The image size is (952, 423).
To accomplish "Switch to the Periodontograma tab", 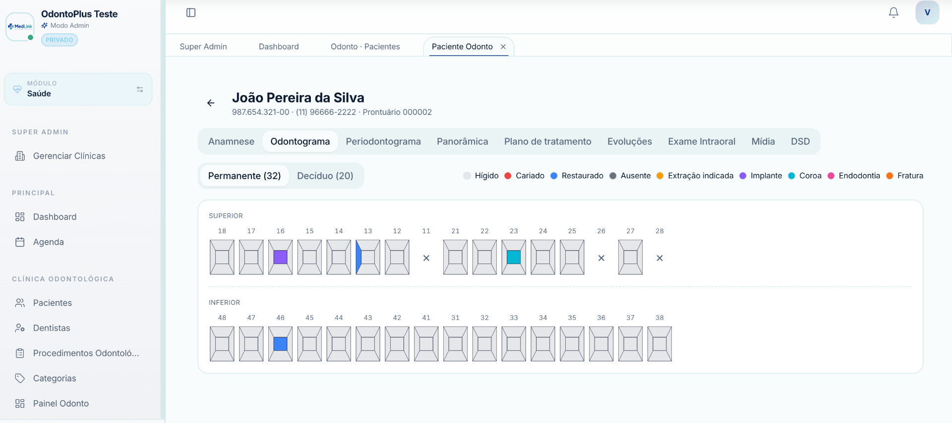I will coord(383,142).
